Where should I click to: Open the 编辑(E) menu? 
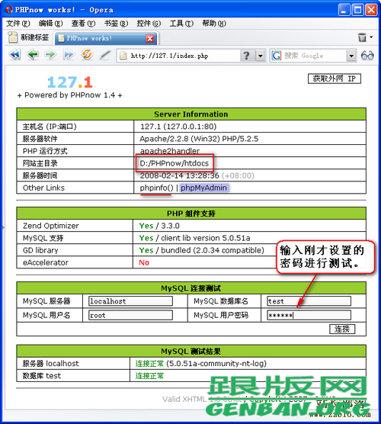[x=51, y=24]
